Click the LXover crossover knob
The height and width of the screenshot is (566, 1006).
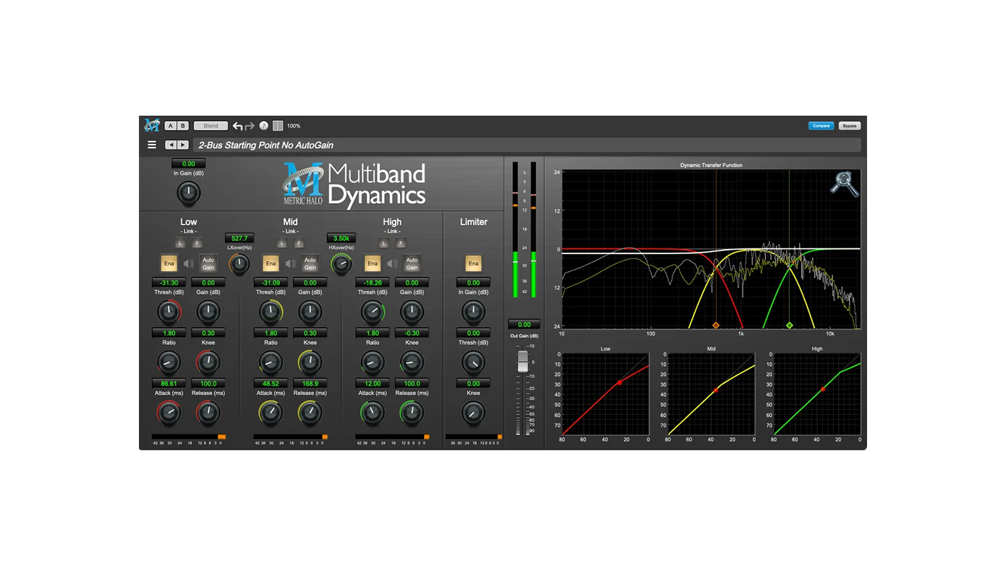coord(240,264)
